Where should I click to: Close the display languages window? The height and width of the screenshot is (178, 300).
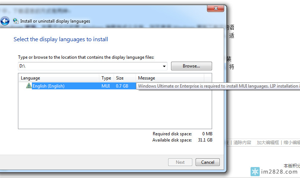(215, 8)
